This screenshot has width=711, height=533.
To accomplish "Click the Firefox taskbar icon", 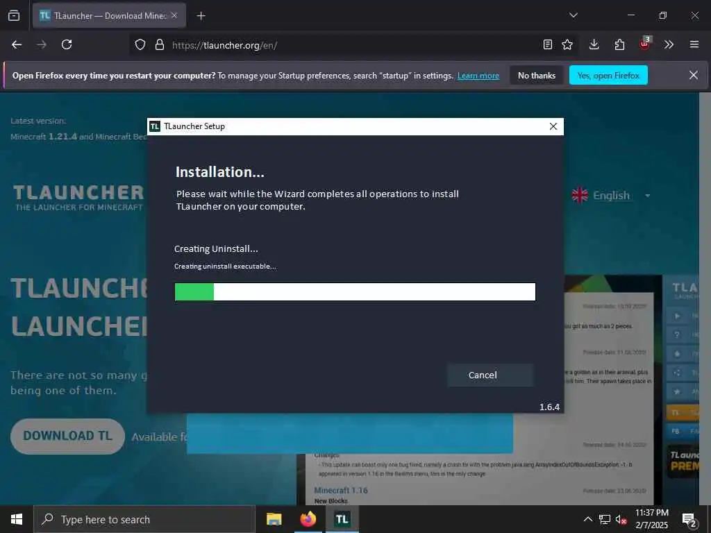I will tap(308, 519).
